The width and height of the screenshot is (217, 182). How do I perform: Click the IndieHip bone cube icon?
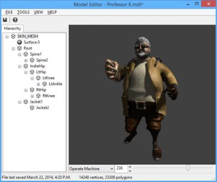tap(26, 66)
